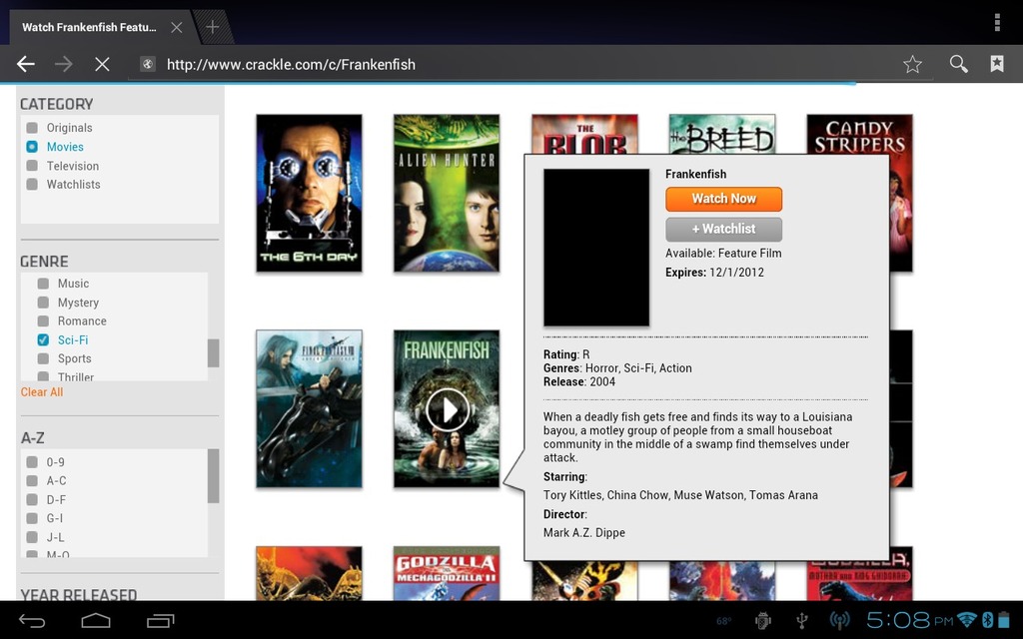Viewport: 1023px width, 639px height.
Task: Uncheck the Sci-Fi genre box
Action: coord(43,339)
